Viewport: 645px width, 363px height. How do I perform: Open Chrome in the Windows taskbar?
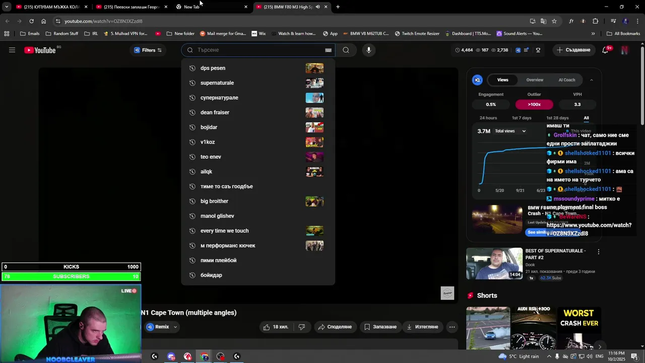coord(204,356)
